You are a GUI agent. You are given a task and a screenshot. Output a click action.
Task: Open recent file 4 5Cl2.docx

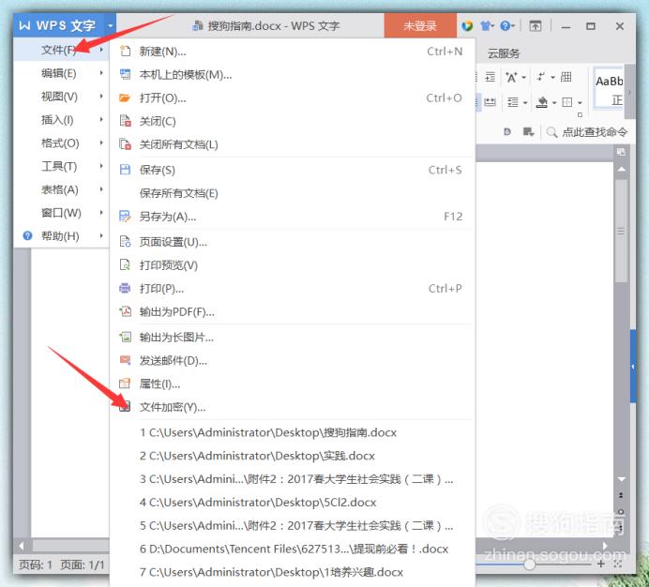point(292,503)
